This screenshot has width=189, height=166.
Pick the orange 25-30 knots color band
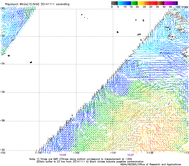coord(148,3)
